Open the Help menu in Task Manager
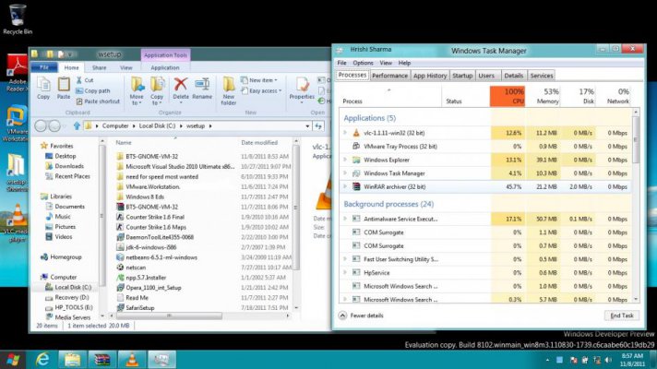This screenshot has height=369, width=657. click(x=404, y=63)
